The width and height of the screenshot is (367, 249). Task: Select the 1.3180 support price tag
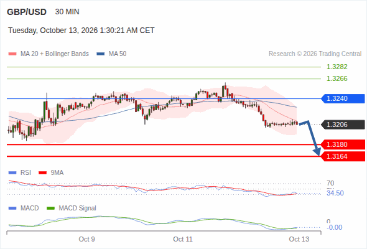(x=343, y=144)
